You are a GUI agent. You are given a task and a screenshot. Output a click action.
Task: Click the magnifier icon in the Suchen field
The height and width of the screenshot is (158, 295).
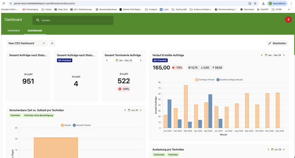coord(37,20)
